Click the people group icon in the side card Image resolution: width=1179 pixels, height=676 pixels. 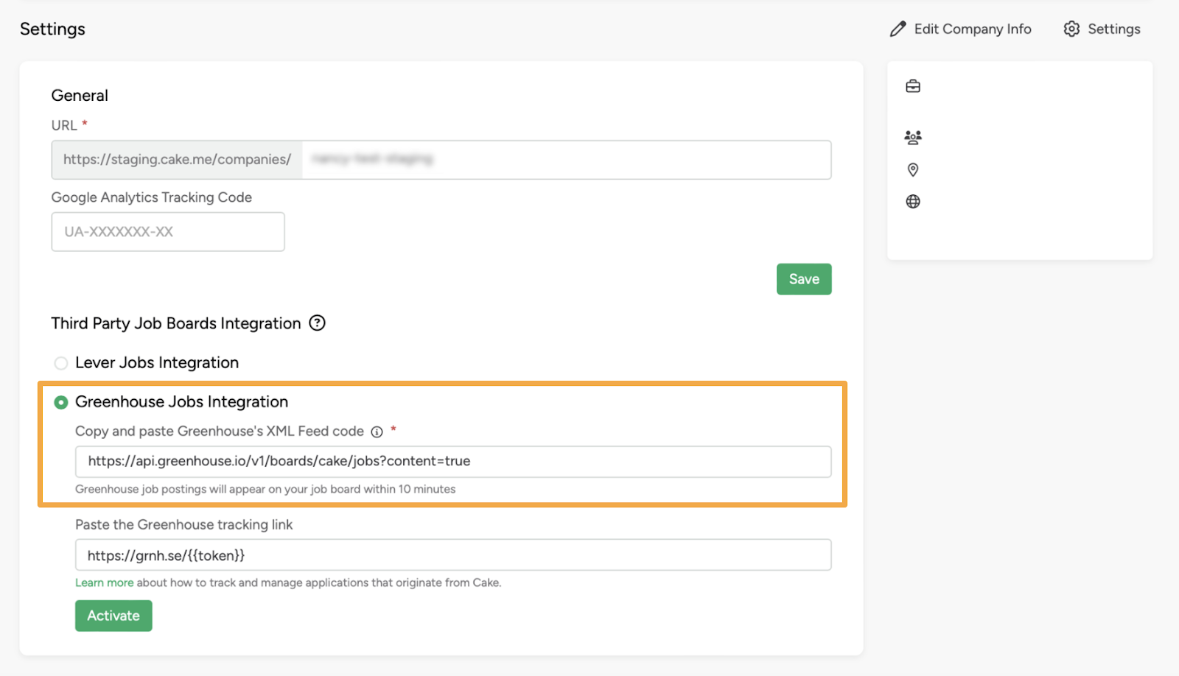pyautogui.click(x=913, y=137)
